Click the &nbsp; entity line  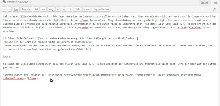pos(7,57)
